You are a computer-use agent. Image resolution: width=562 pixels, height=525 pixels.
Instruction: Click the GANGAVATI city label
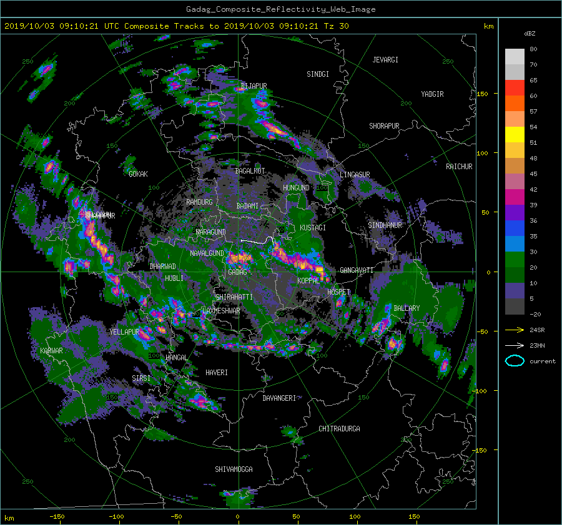[x=357, y=270]
